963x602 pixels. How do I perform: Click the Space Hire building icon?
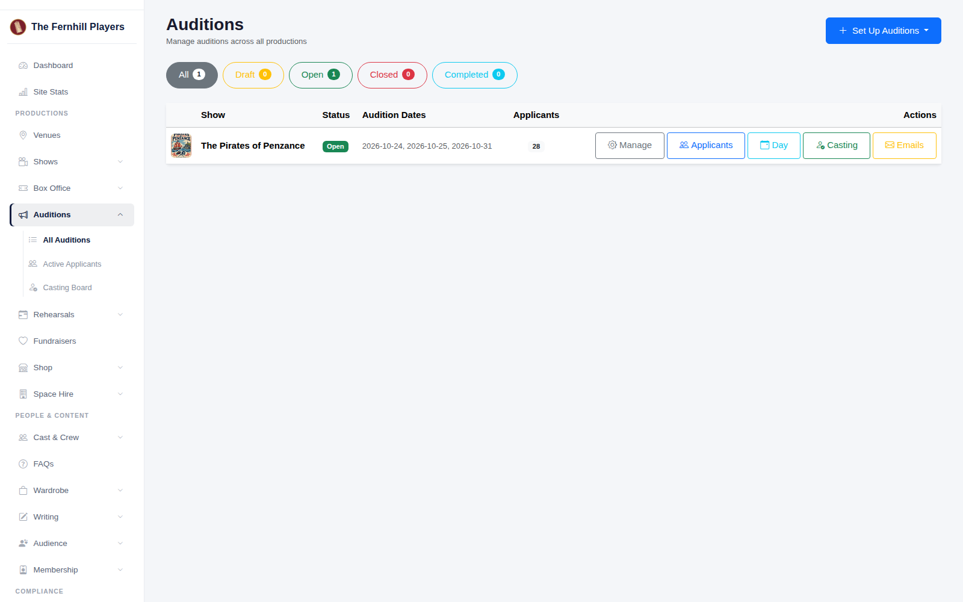[x=23, y=394]
